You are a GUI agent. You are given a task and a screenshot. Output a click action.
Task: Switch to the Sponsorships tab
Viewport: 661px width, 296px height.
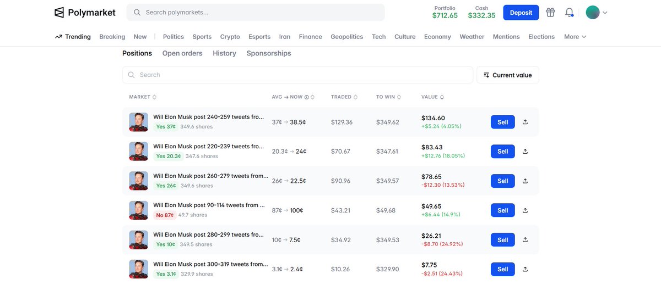(x=269, y=53)
